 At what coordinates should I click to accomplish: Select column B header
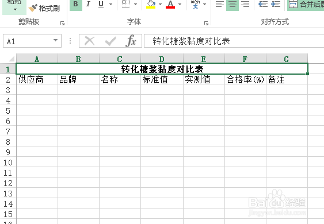[x=78, y=59]
